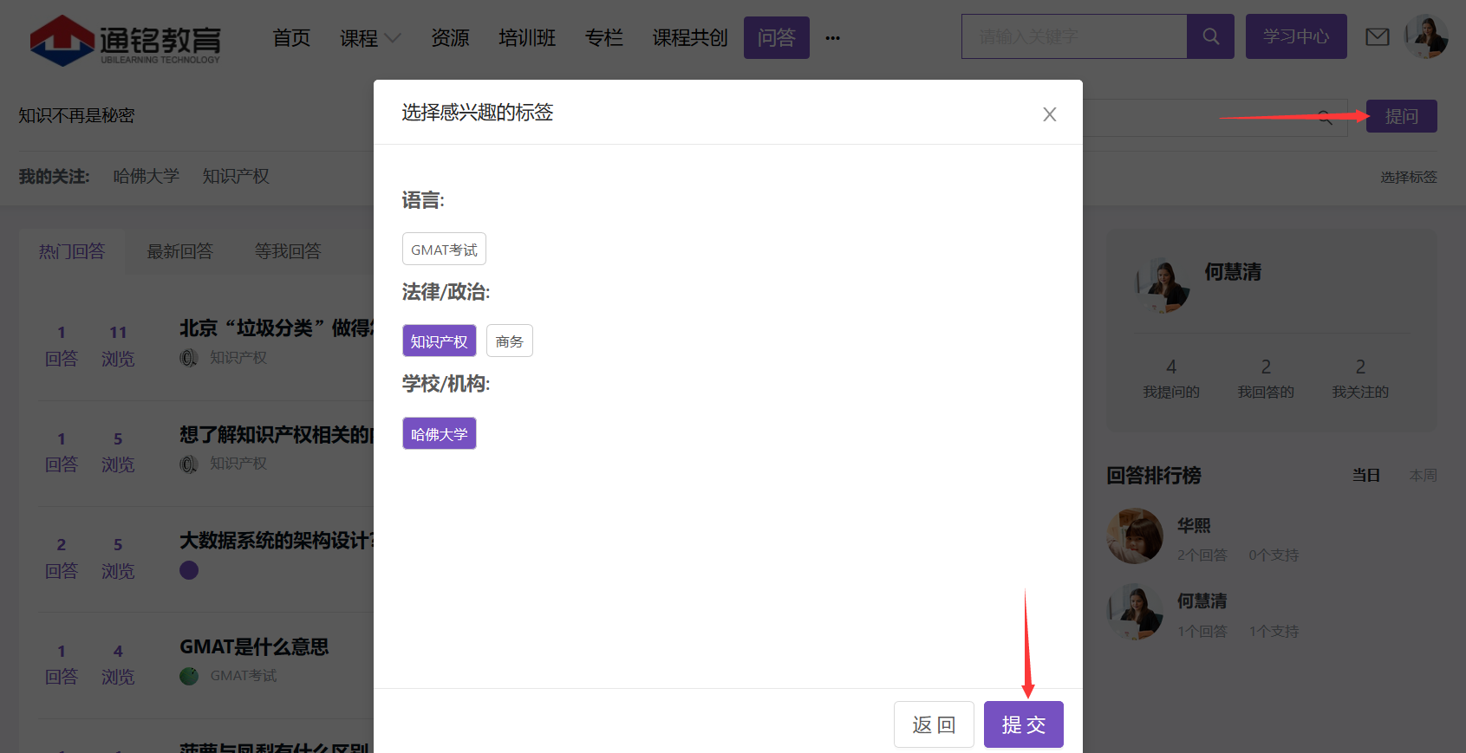Focus the header keyword search field
Screen dimensions: 1466x753
tap(1074, 36)
